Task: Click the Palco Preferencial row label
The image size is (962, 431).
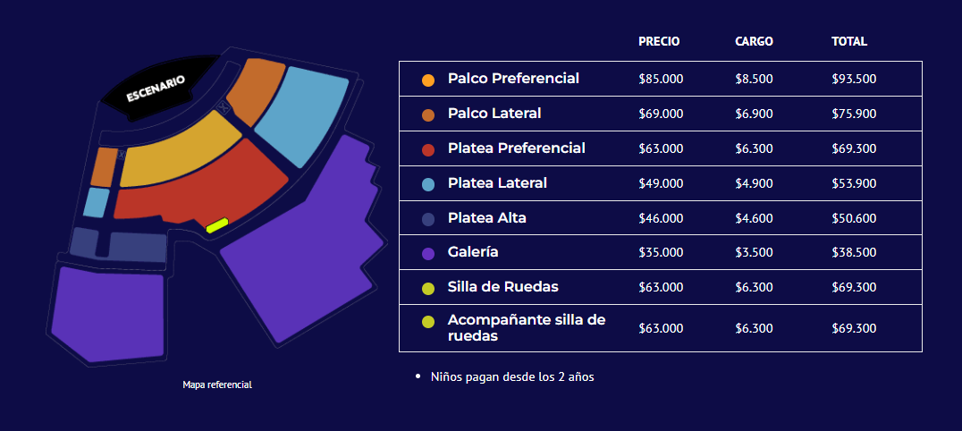Action: click(x=513, y=79)
